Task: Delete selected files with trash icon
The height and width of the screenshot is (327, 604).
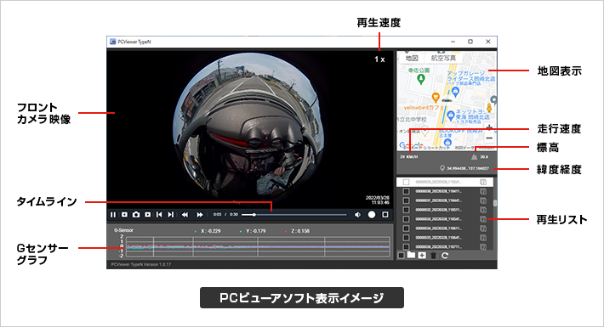Action: click(433, 256)
